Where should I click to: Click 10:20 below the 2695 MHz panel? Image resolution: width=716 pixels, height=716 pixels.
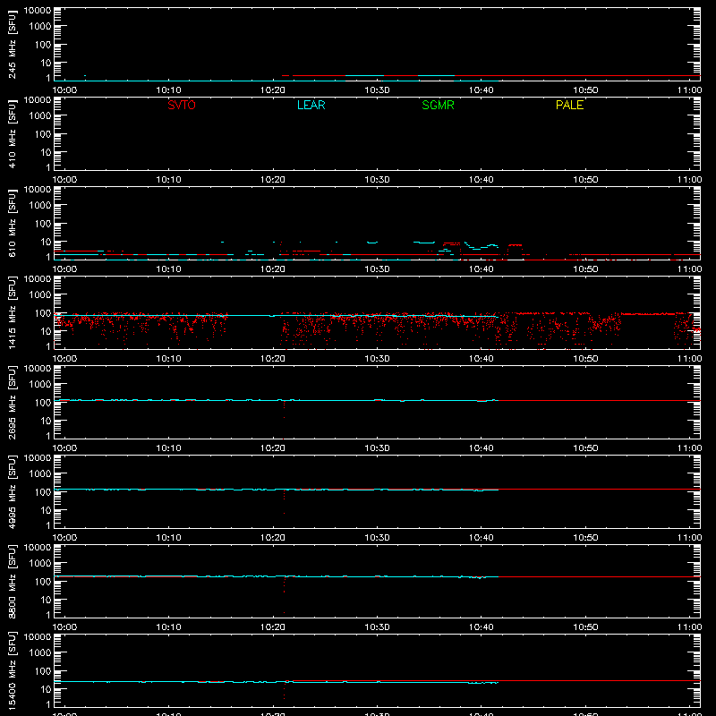click(x=273, y=448)
